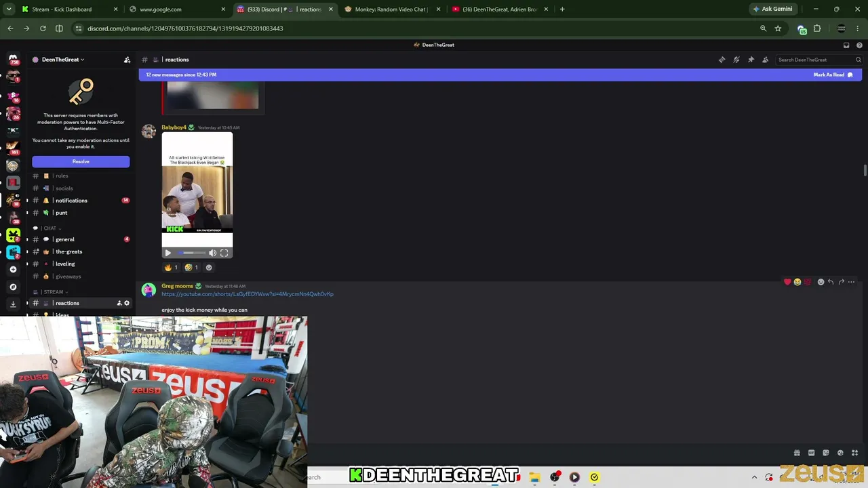This screenshot has height=488, width=868.
Task: Click the Add a Server plus icon
Action: pos(13,269)
